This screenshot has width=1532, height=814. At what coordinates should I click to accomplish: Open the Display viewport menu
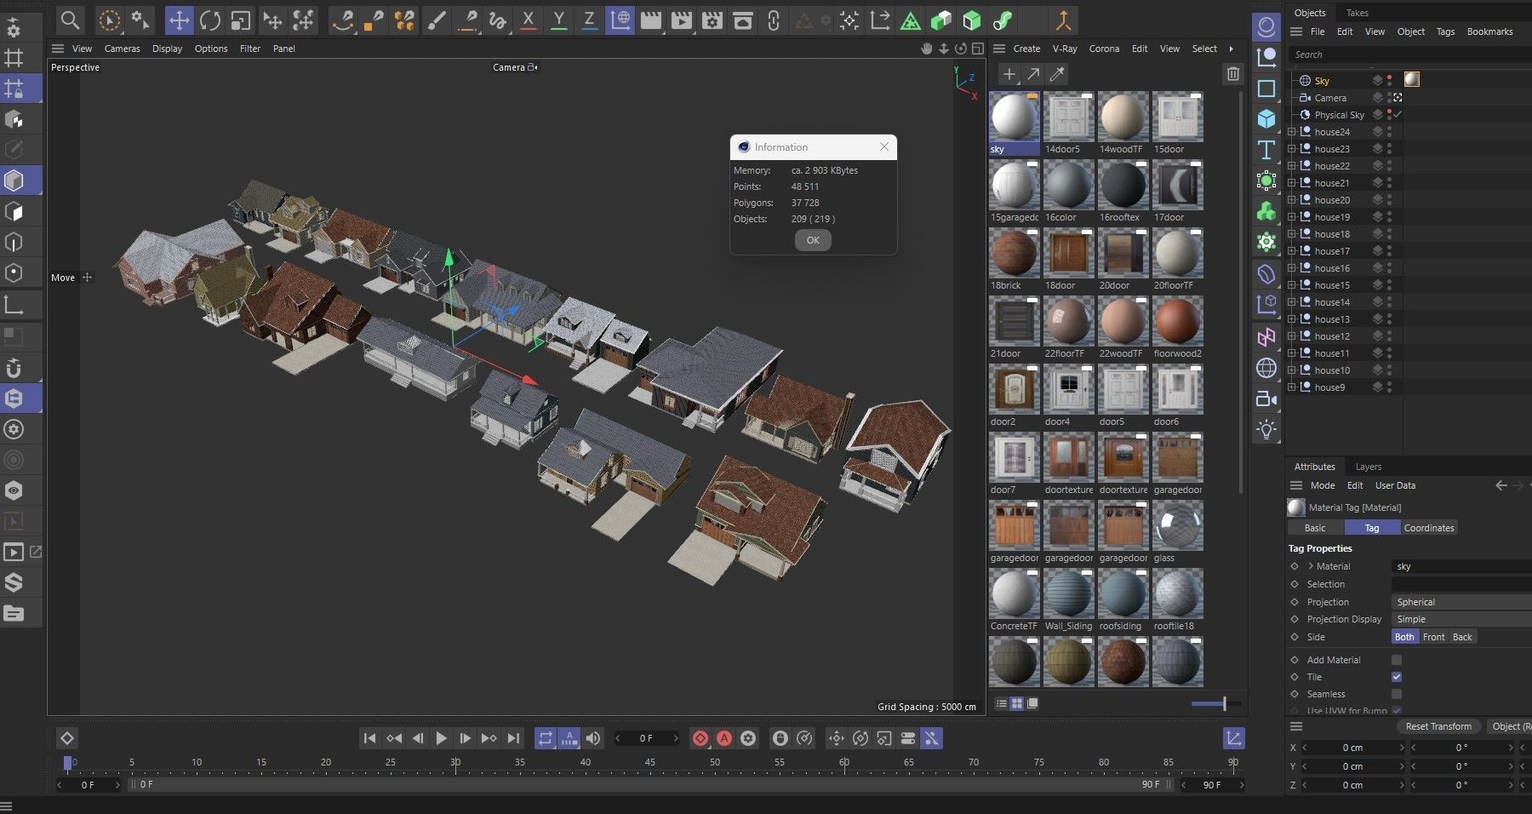167,49
